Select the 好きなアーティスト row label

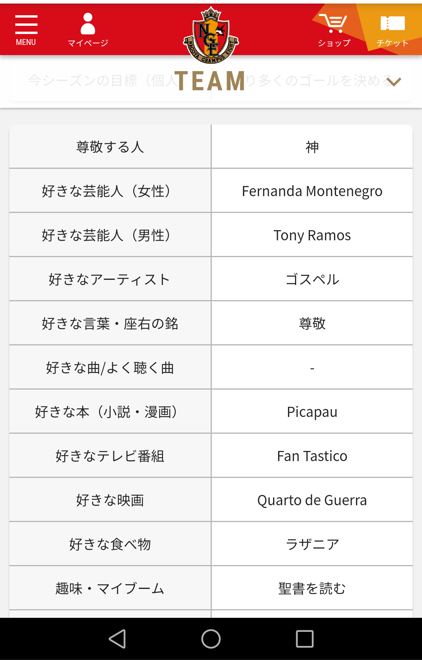(110, 279)
